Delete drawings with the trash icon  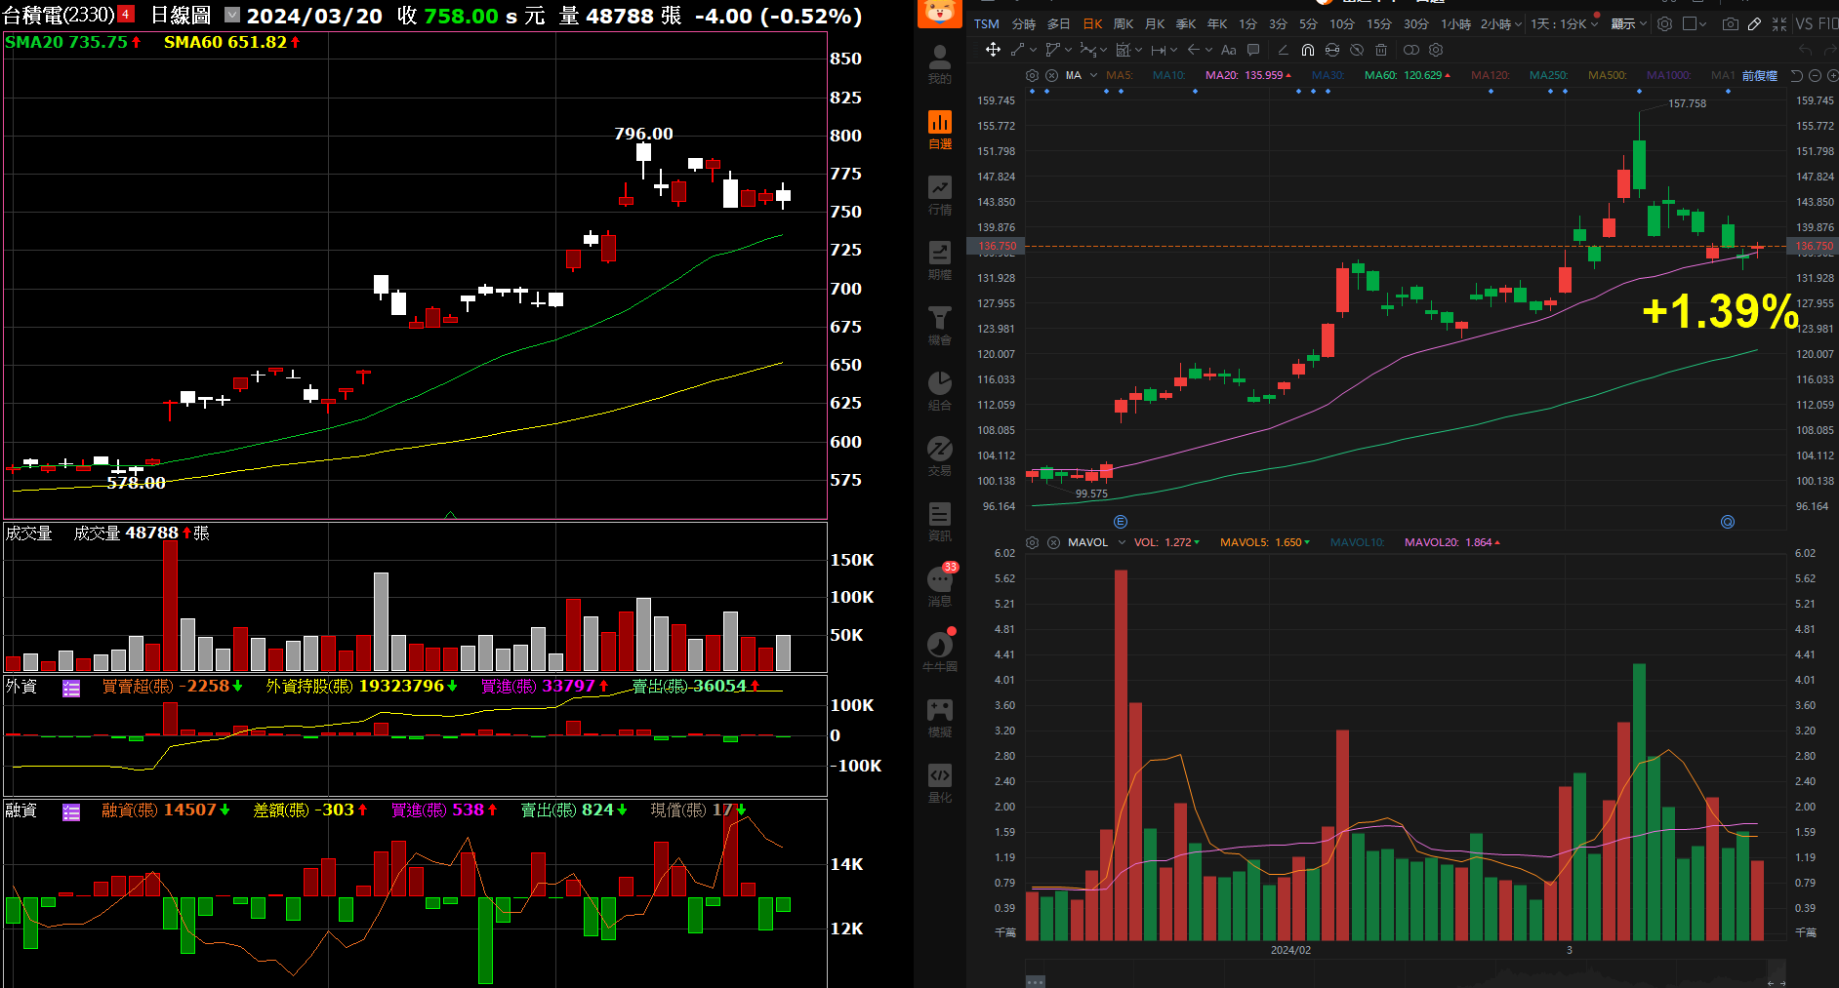pyautogui.click(x=1381, y=50)
